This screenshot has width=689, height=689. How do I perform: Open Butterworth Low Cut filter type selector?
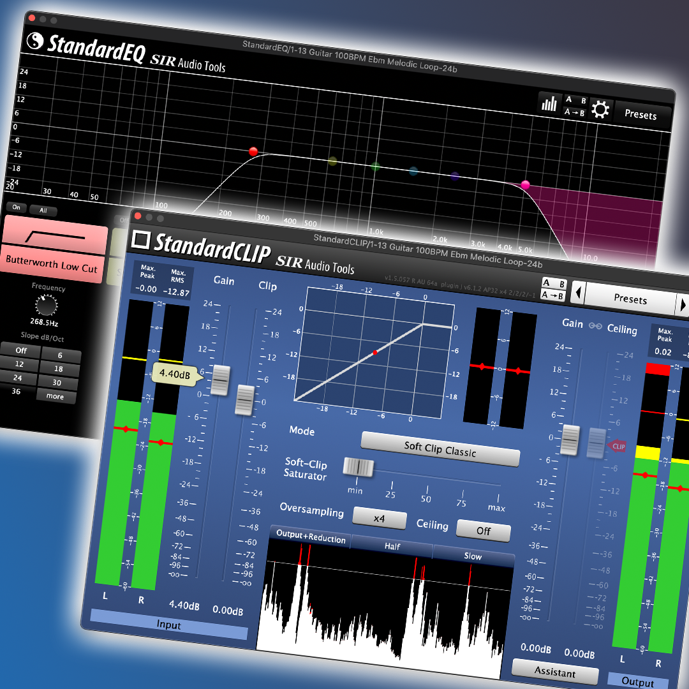(52, 264)
